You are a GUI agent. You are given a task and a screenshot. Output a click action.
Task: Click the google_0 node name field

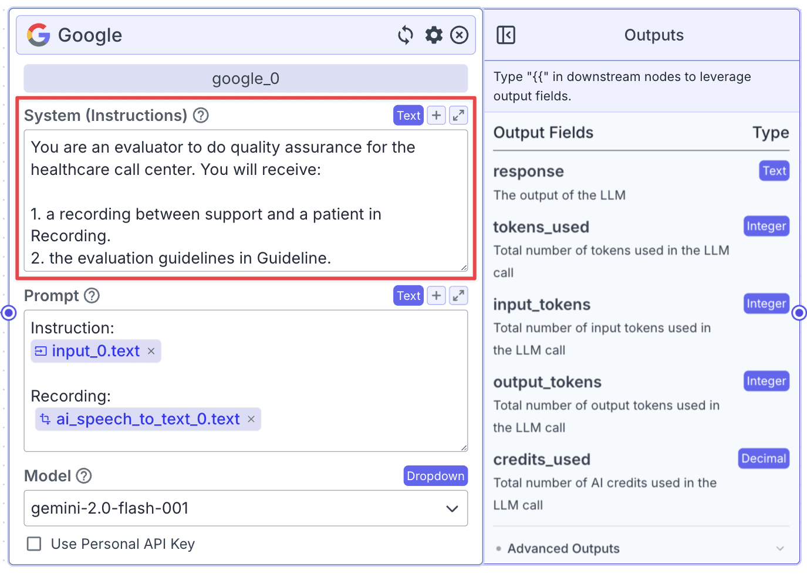point(246,79)
